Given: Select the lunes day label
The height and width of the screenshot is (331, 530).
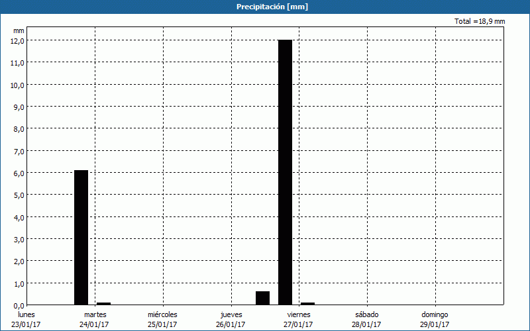Looking at the screenshot, I should 27,314.
